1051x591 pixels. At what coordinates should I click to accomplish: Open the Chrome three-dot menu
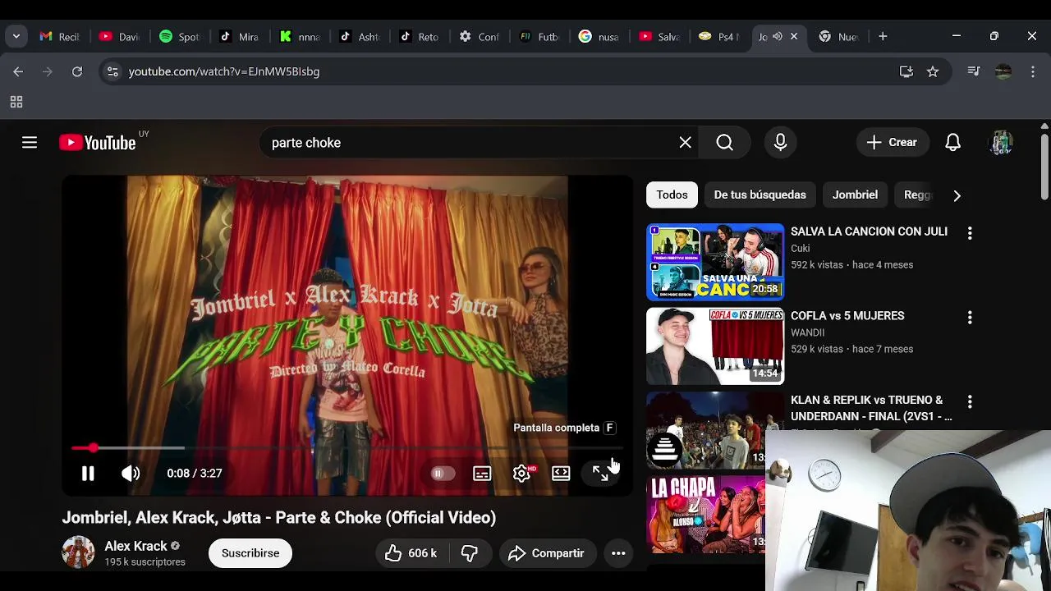1033,71
